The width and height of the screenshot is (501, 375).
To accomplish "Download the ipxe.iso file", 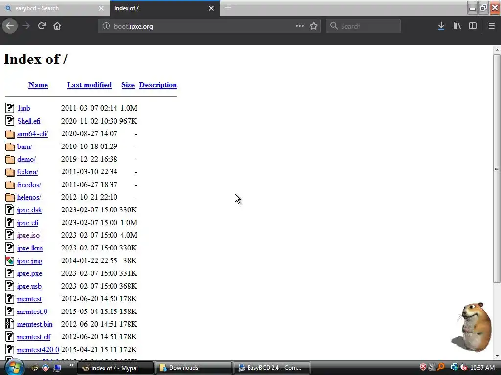I will click(x=28, y=235).
